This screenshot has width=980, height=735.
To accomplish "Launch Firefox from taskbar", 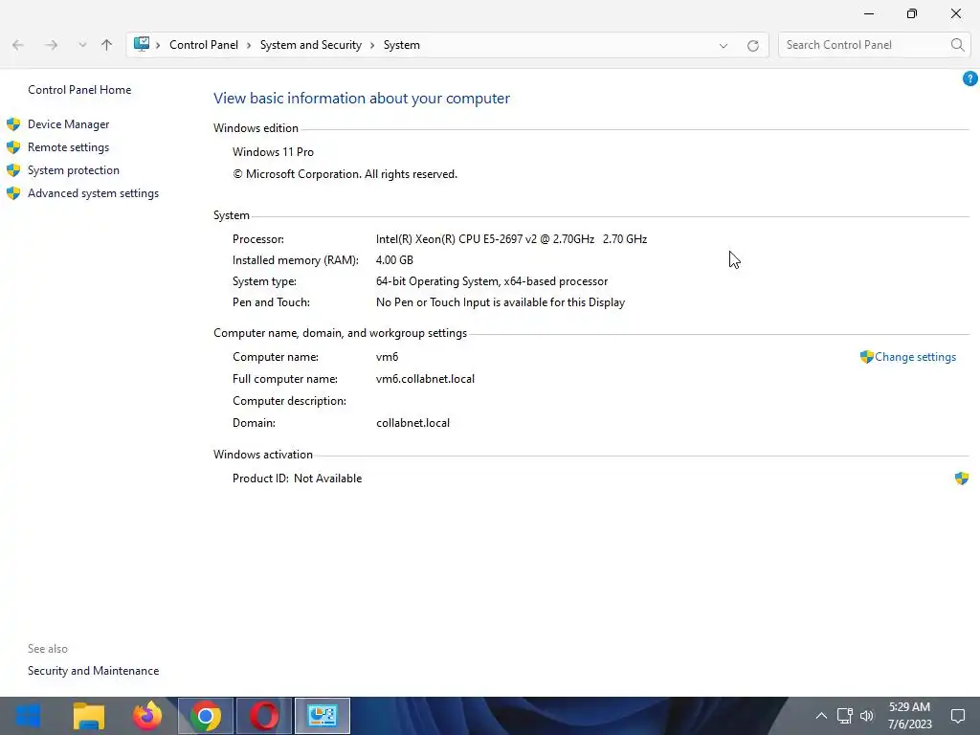I will click(147, 716).
